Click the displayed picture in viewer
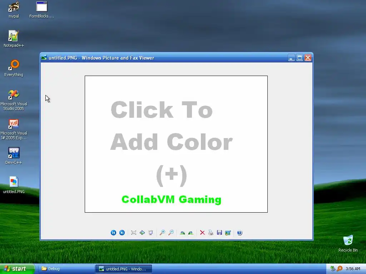 coord(176,144)
